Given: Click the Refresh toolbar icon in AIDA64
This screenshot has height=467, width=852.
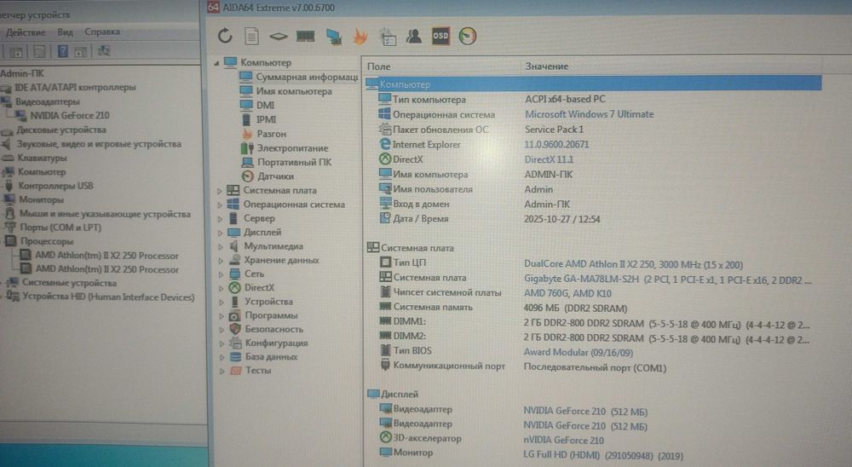Looking at the screenshot, I should (225, 36).
